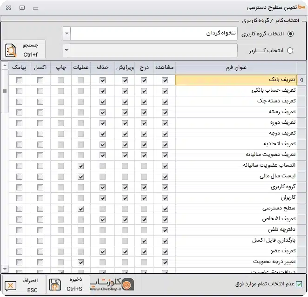Click the vertical scrollbar thumb
Screen dimensions: 308x297
pyautogui.click(x=5, y=91)
